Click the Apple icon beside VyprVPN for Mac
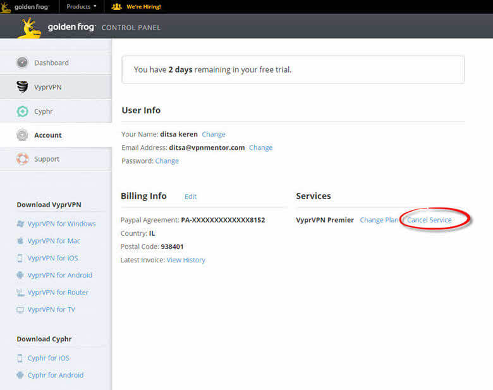Viewport: 493px width, 390px height. [x=20, y=241]
